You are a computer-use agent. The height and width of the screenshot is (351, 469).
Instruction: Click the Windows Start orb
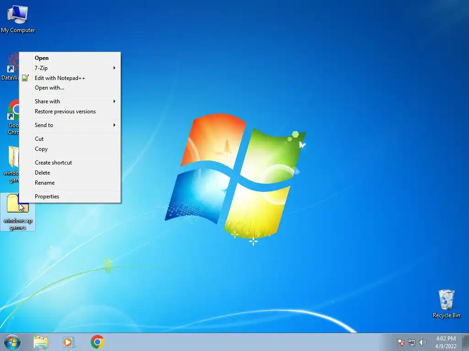click(12, 342)
